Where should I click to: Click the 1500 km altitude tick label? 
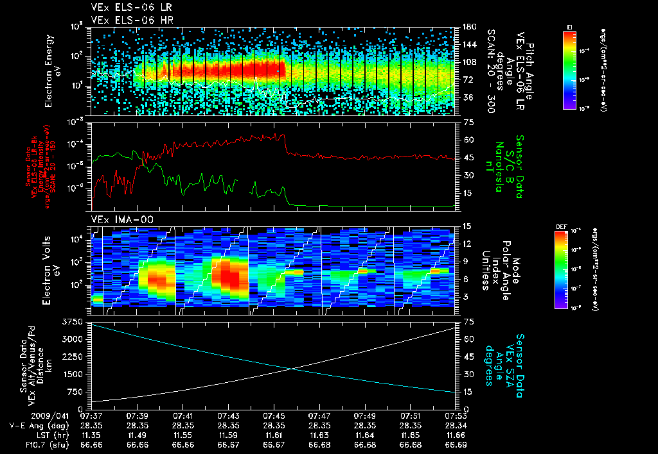(72, 374)
